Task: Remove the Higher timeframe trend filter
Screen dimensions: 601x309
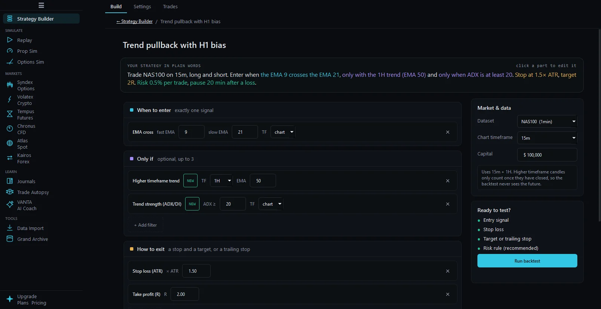Action: click(448, 181)
